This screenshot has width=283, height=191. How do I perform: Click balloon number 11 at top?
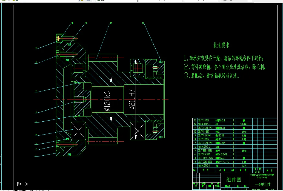click(x=86, y=23)
